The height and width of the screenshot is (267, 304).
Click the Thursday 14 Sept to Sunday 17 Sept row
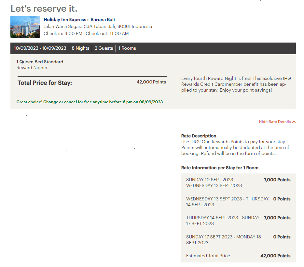click(x=239, y=221)
